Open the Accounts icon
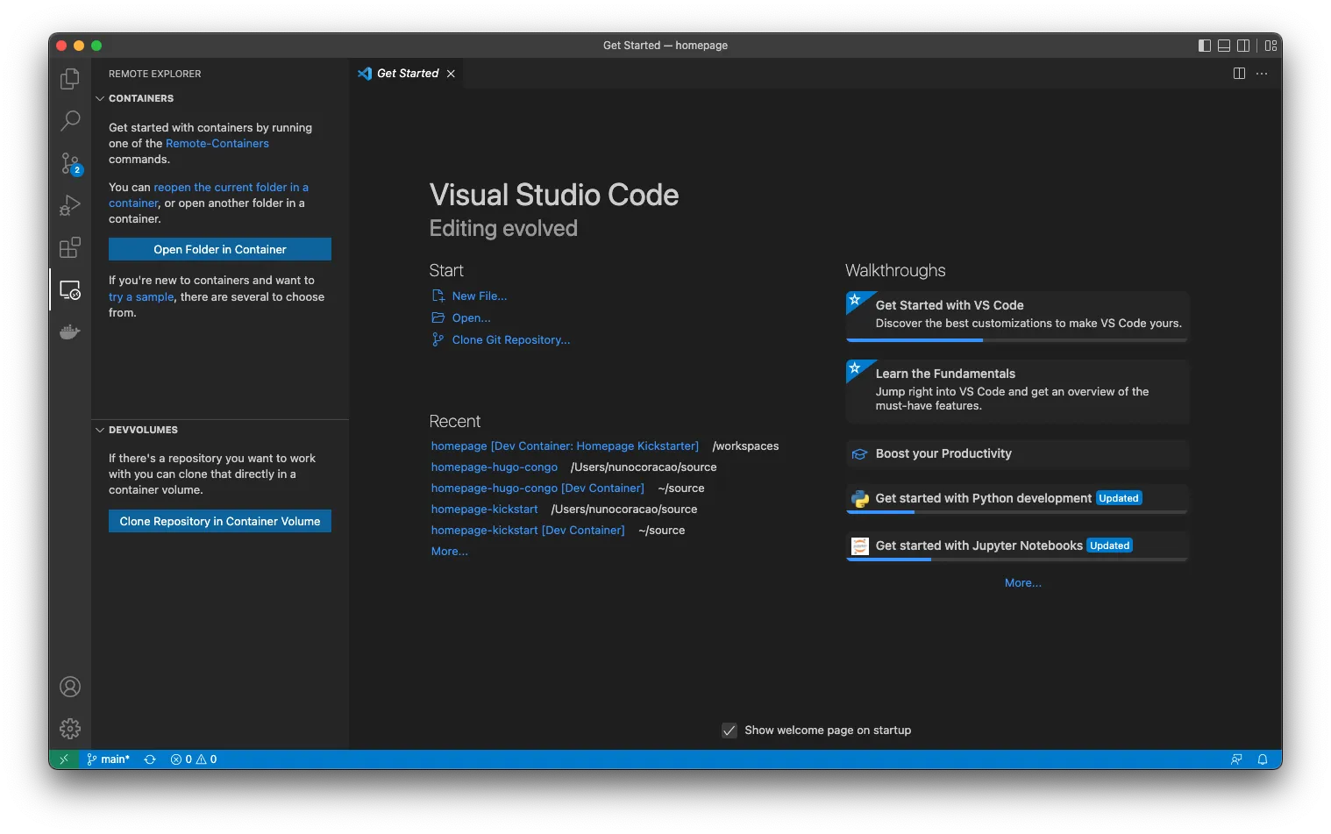The image size is (1331, 834). pyautogui.click(x=70, y=687)
